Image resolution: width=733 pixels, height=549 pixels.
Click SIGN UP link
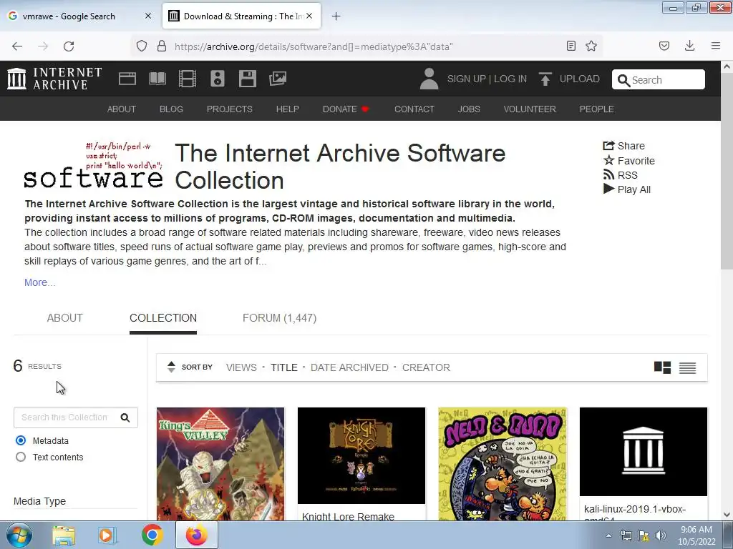(466, 79)
